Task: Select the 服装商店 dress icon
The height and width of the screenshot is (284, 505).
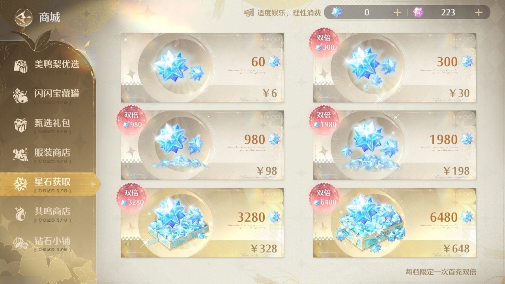Action: click(20, 153)
